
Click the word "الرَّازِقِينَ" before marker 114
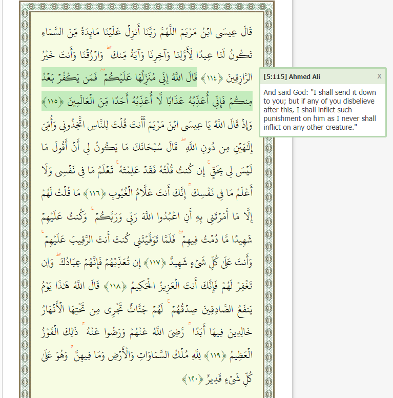click(237, 78)
